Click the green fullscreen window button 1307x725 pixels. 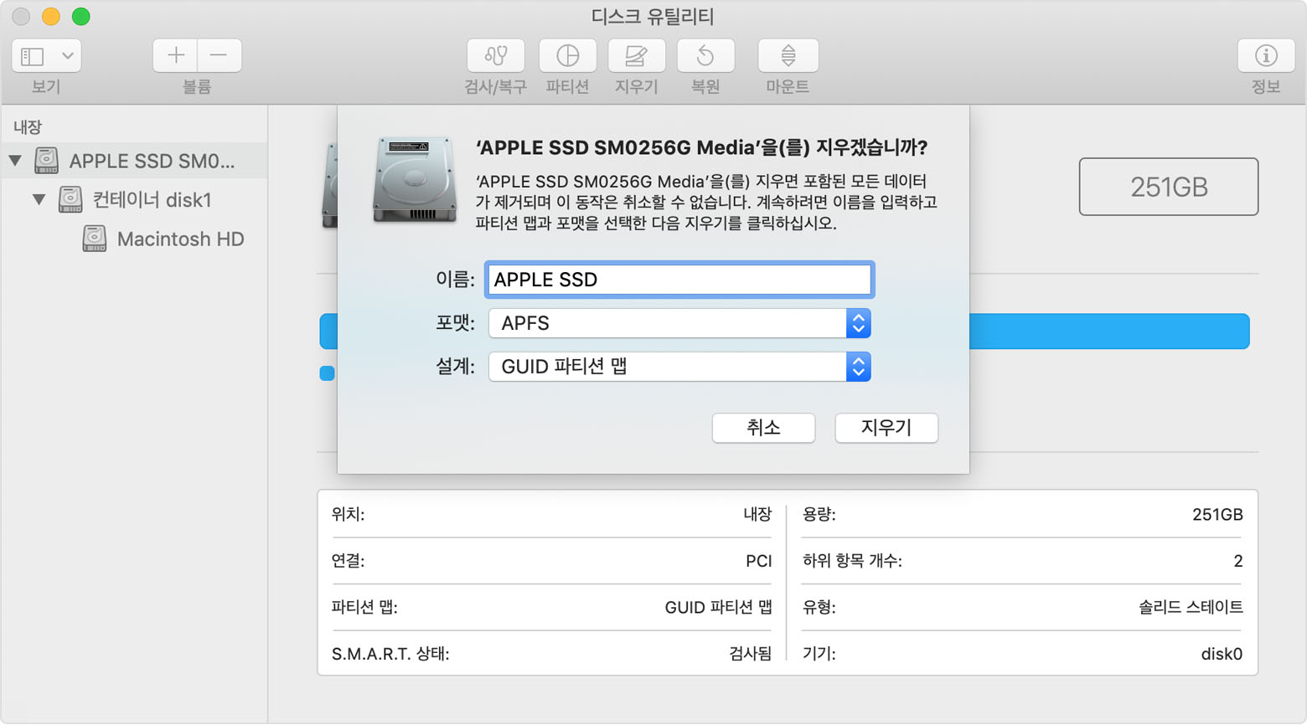pyautogui.click(x=81, y=16)
